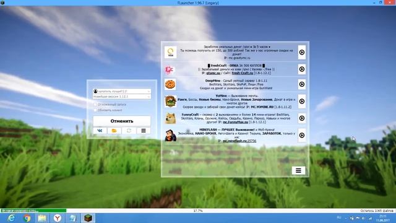396x223 pixels.
Task: Click the MINEFLASH superhero icon
Action: tap(171, 135)
